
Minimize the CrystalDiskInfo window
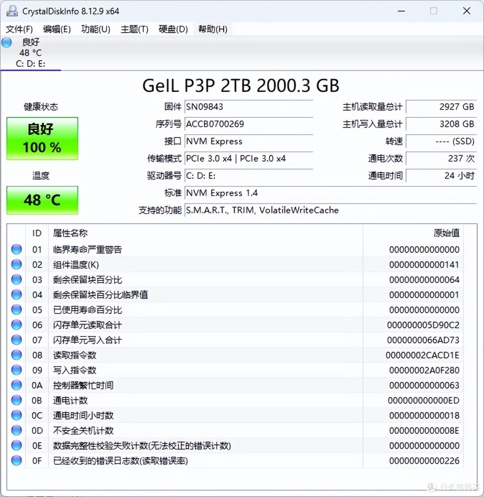[x=401, y=11]
